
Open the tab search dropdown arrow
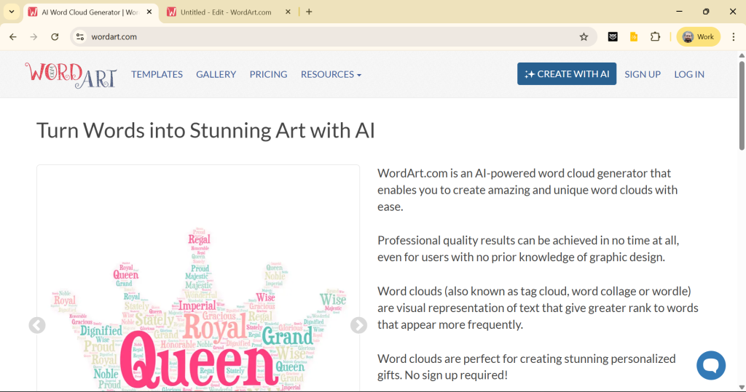(x=12, y=12)
